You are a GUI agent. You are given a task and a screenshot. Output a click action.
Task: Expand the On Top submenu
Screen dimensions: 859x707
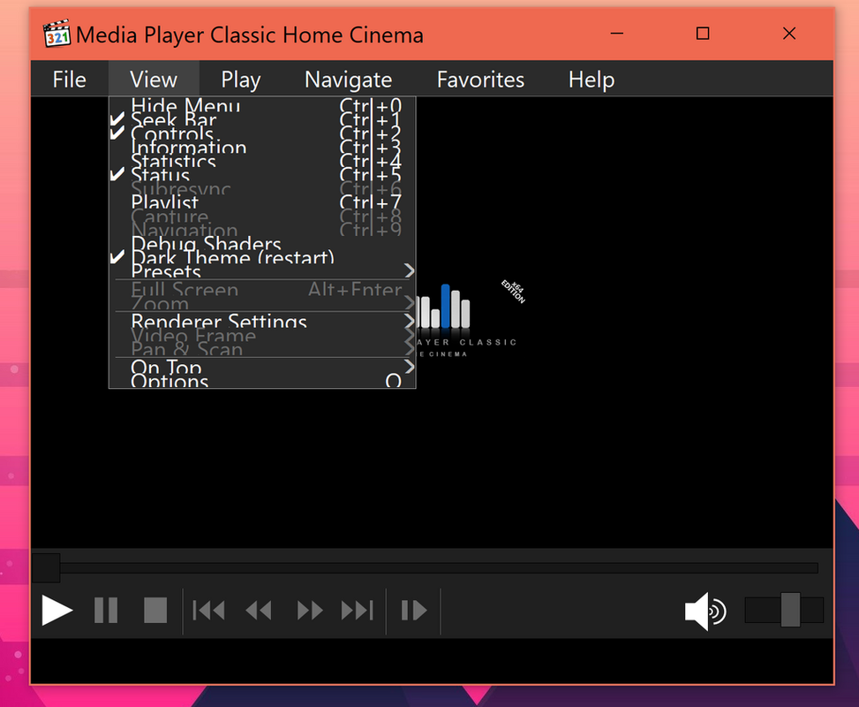tap(262, 366)
